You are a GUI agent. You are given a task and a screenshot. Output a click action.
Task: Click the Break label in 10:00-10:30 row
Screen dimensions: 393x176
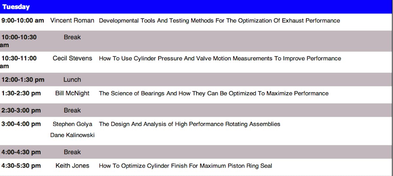72,37
